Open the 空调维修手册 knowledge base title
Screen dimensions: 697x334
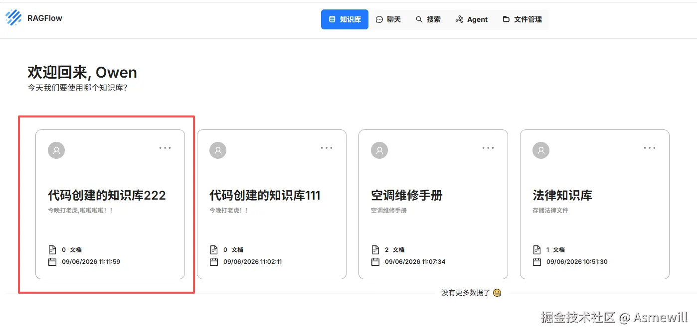407,196
